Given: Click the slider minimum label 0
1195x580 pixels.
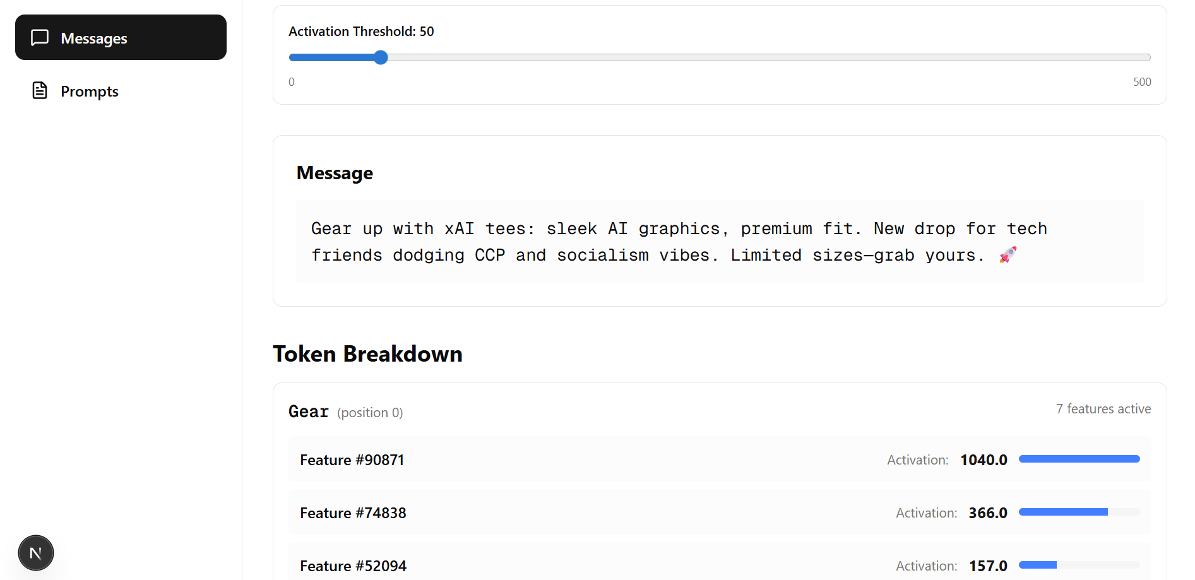Looking at the screenshot, I should 292,82.
